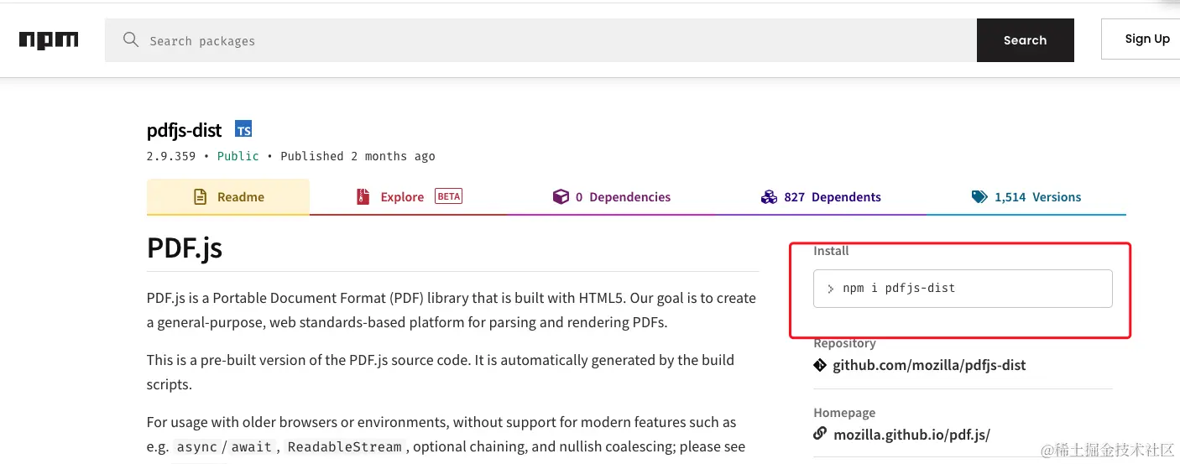This screenshot has width=1180, height=464.
Task: Click the purple cube Dependencies icon
Action: click(x=561, y=197)
